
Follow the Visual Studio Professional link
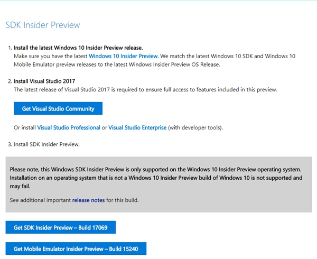coord(69,128)
